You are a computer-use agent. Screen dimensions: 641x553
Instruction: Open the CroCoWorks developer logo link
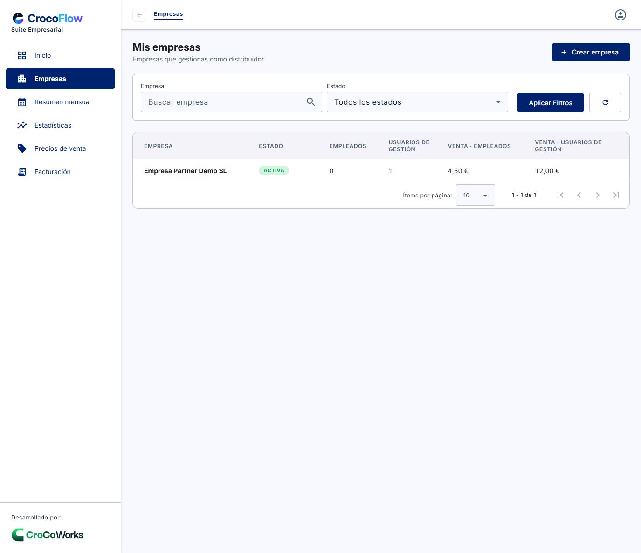point(47,535)
